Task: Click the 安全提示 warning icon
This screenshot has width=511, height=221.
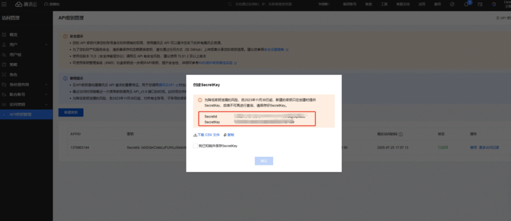Action: point(65,36)
